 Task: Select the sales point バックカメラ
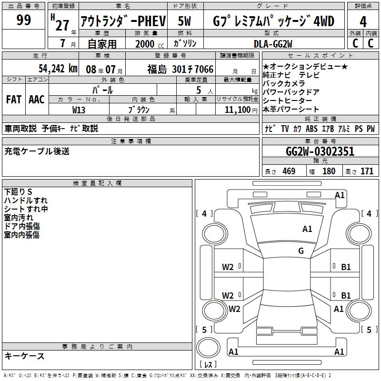(284, 83)
